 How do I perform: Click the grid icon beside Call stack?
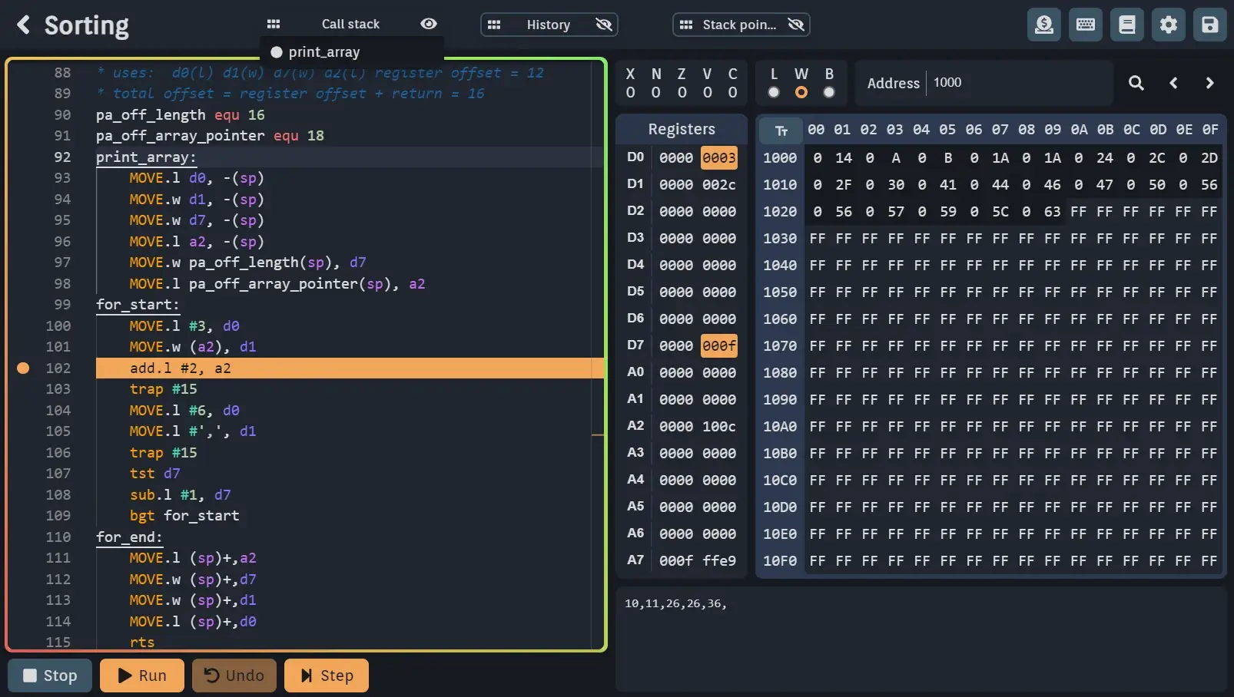point(274,24)
